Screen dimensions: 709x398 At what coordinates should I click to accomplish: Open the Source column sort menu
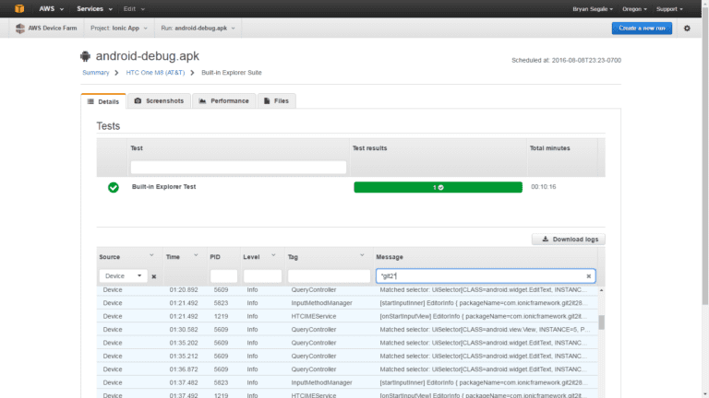click(x=151, y=255)
